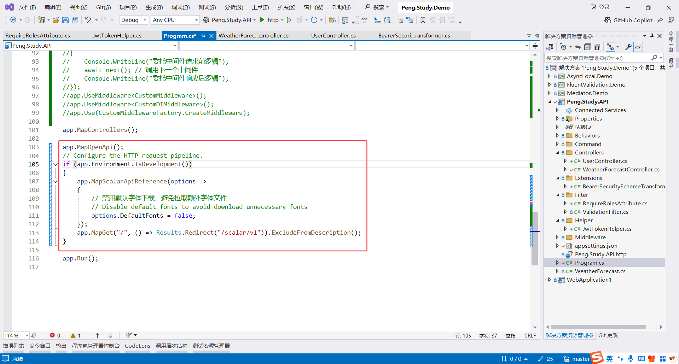Image resolution: width=679 pixels, height=364 pixels.
Task: Click the editor vertical scrollbar thumb
Action: (535, 239)
